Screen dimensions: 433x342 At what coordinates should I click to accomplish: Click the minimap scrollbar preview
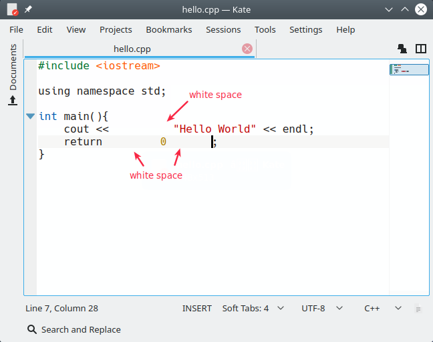[409, 69]
